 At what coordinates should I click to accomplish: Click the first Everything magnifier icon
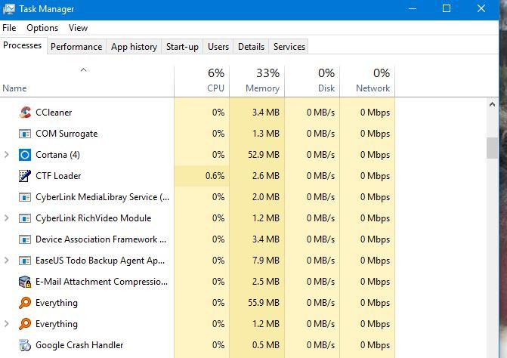pyautogui.click(x=24, y=303)
